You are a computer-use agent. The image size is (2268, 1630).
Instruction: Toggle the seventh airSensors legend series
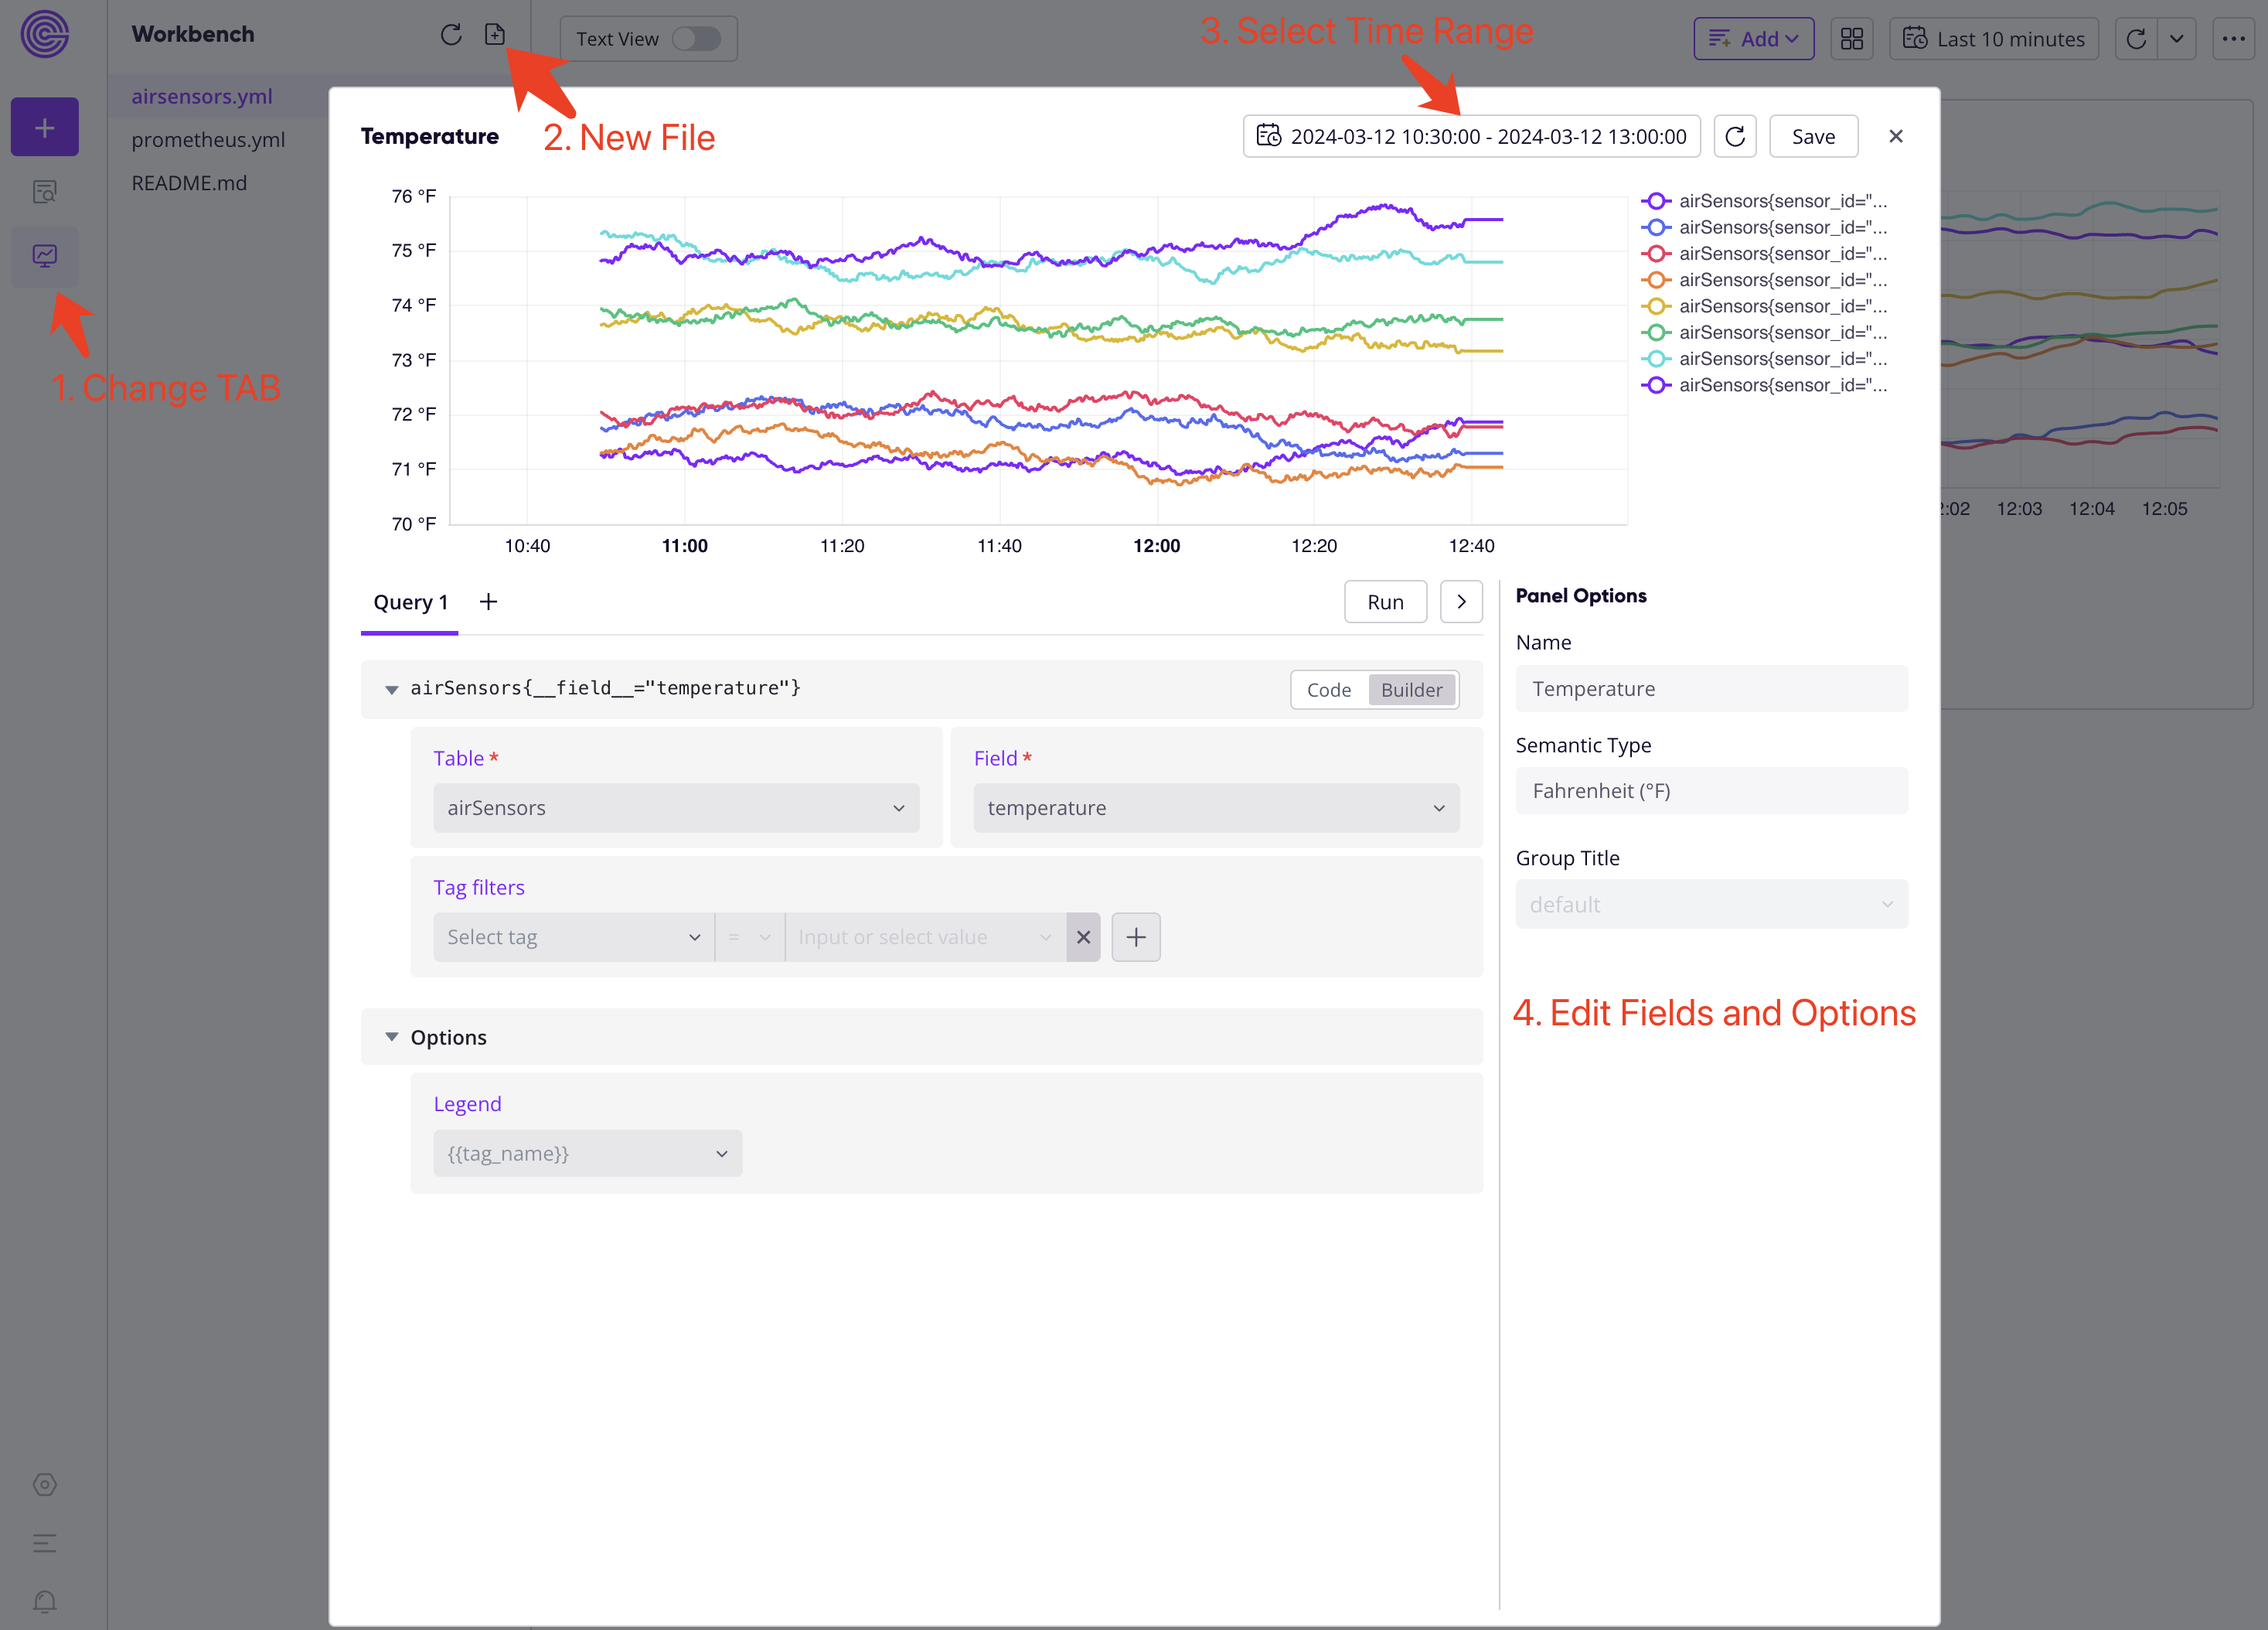(x=1765, y=358)
